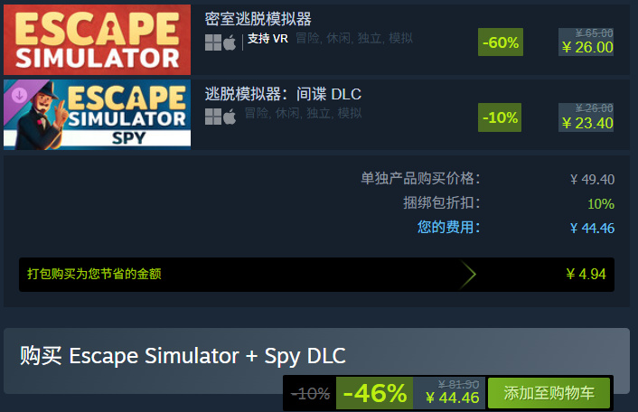Click Apple macOS icon on Spy DLC row
The image size is (638, 412).
(x=230, y=117)
